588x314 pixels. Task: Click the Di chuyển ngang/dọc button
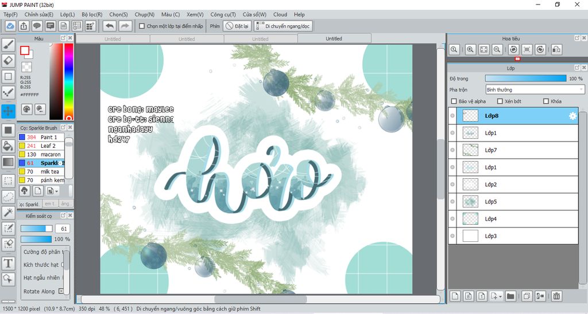point(284,26)
